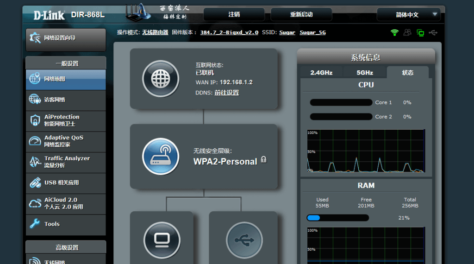The image size is (474, 264).
Task: Click the USB device icon in network map
Action: tap(244, 240)
